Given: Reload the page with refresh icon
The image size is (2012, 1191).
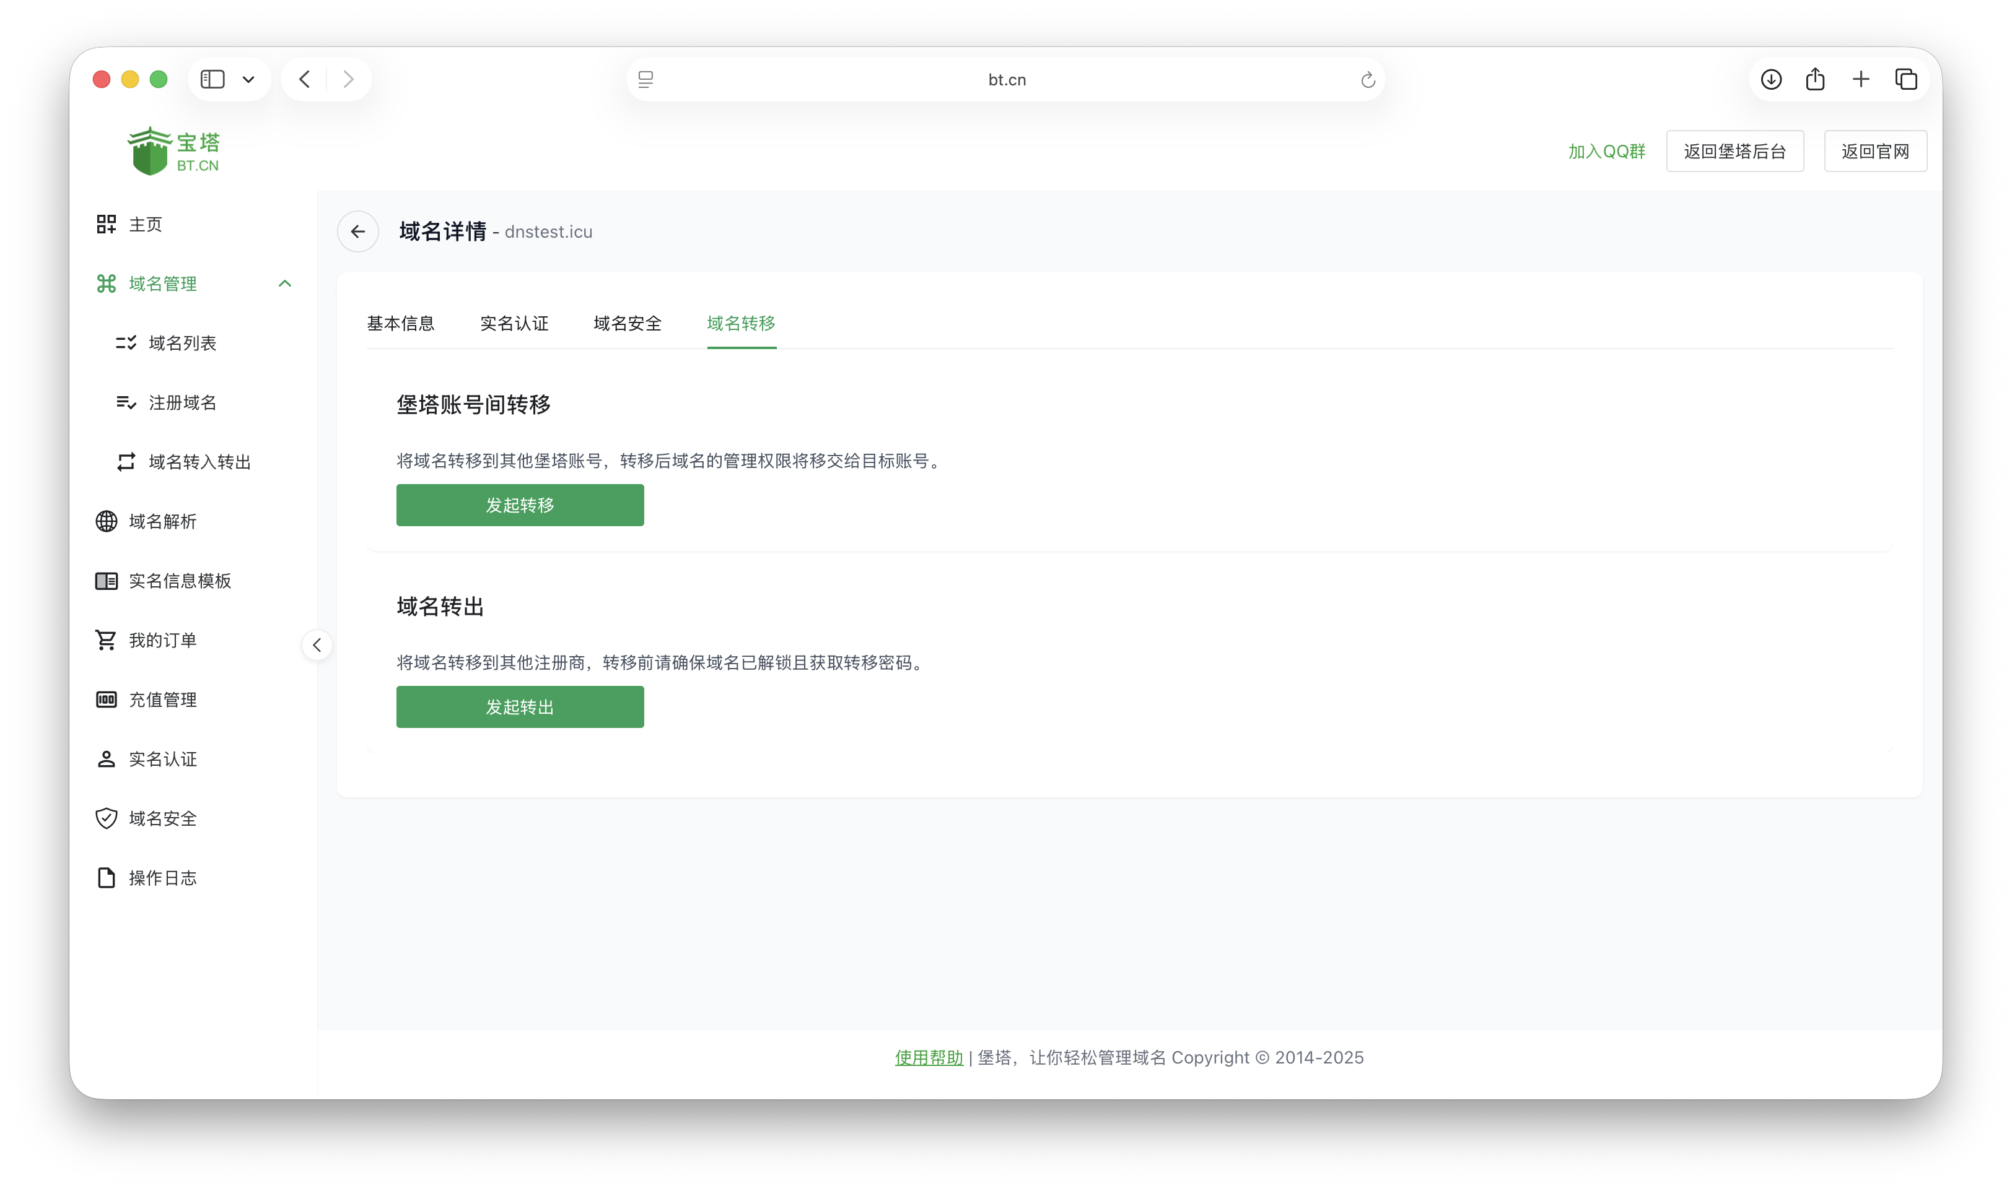Looking at the screenshot, I should pos(1368,79).
